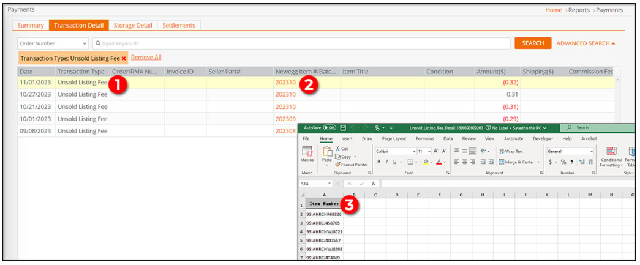Click the Borders icon in the Font group

tap(410, 162)
